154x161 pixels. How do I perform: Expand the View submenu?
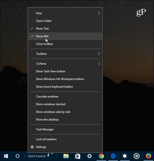(65, 13)
